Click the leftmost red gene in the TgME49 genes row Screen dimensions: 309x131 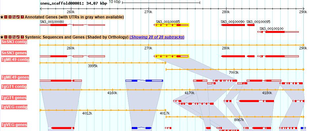pos(61,81)
